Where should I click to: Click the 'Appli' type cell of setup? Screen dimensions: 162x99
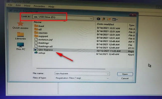coord(131,55)
